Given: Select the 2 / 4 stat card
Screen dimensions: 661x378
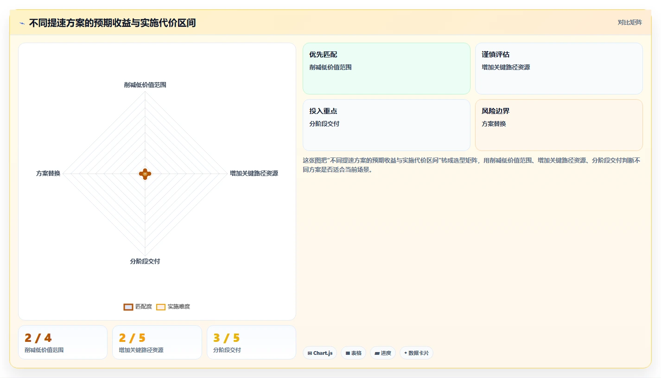Looking at the screenshot, I should (63, 342).
